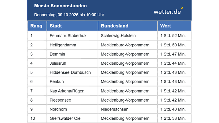Click the Meiste Sonnenstunden title
This screenshot has width=219, height=123.
[x=60, y=6]
